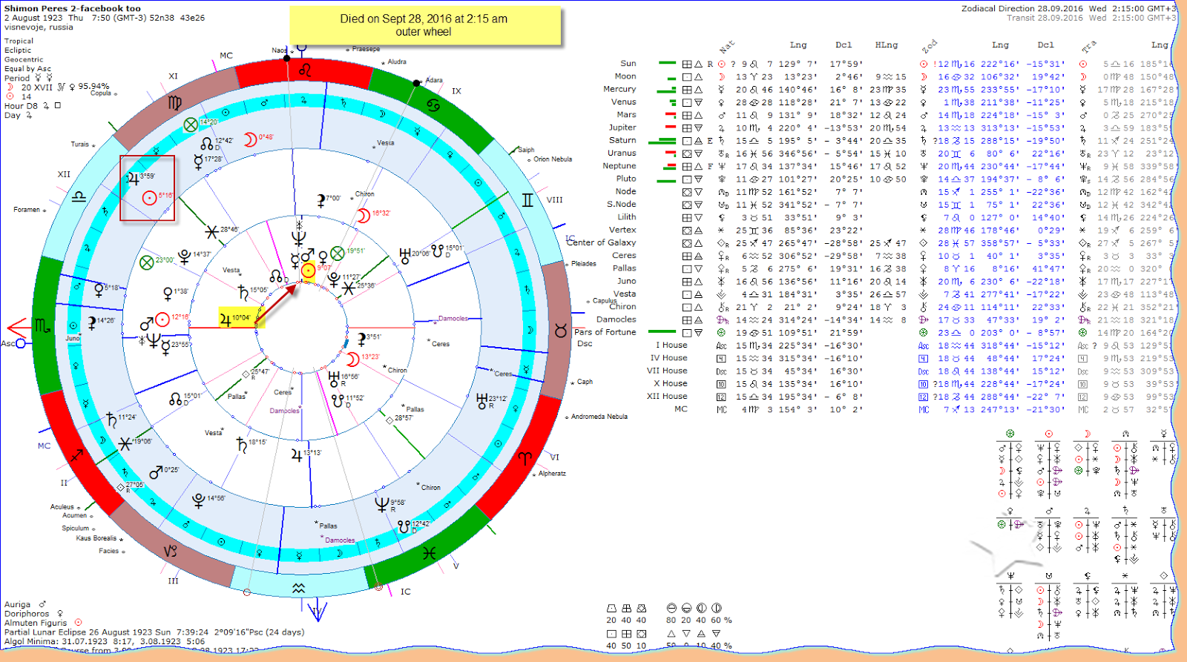Click the Virgo sign glyph on the zodiac ring
Viewport: 1187px width, 662px height.
click(x=175, y=103)
